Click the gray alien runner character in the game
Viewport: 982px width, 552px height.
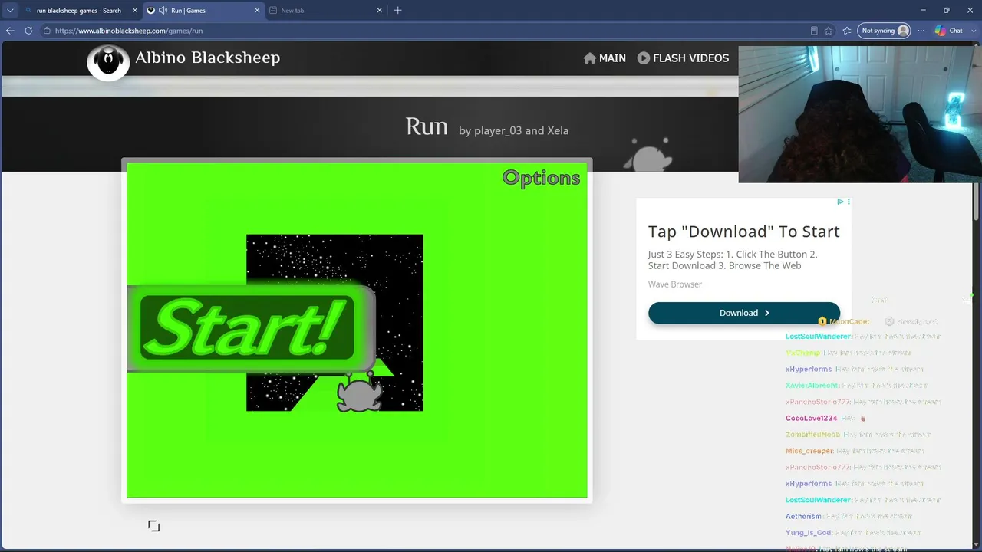(x=358, y=393)
